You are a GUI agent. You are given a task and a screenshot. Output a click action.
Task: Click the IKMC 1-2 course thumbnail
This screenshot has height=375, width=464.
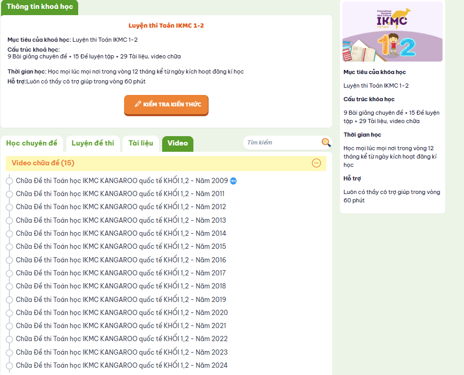pos(393,32)
